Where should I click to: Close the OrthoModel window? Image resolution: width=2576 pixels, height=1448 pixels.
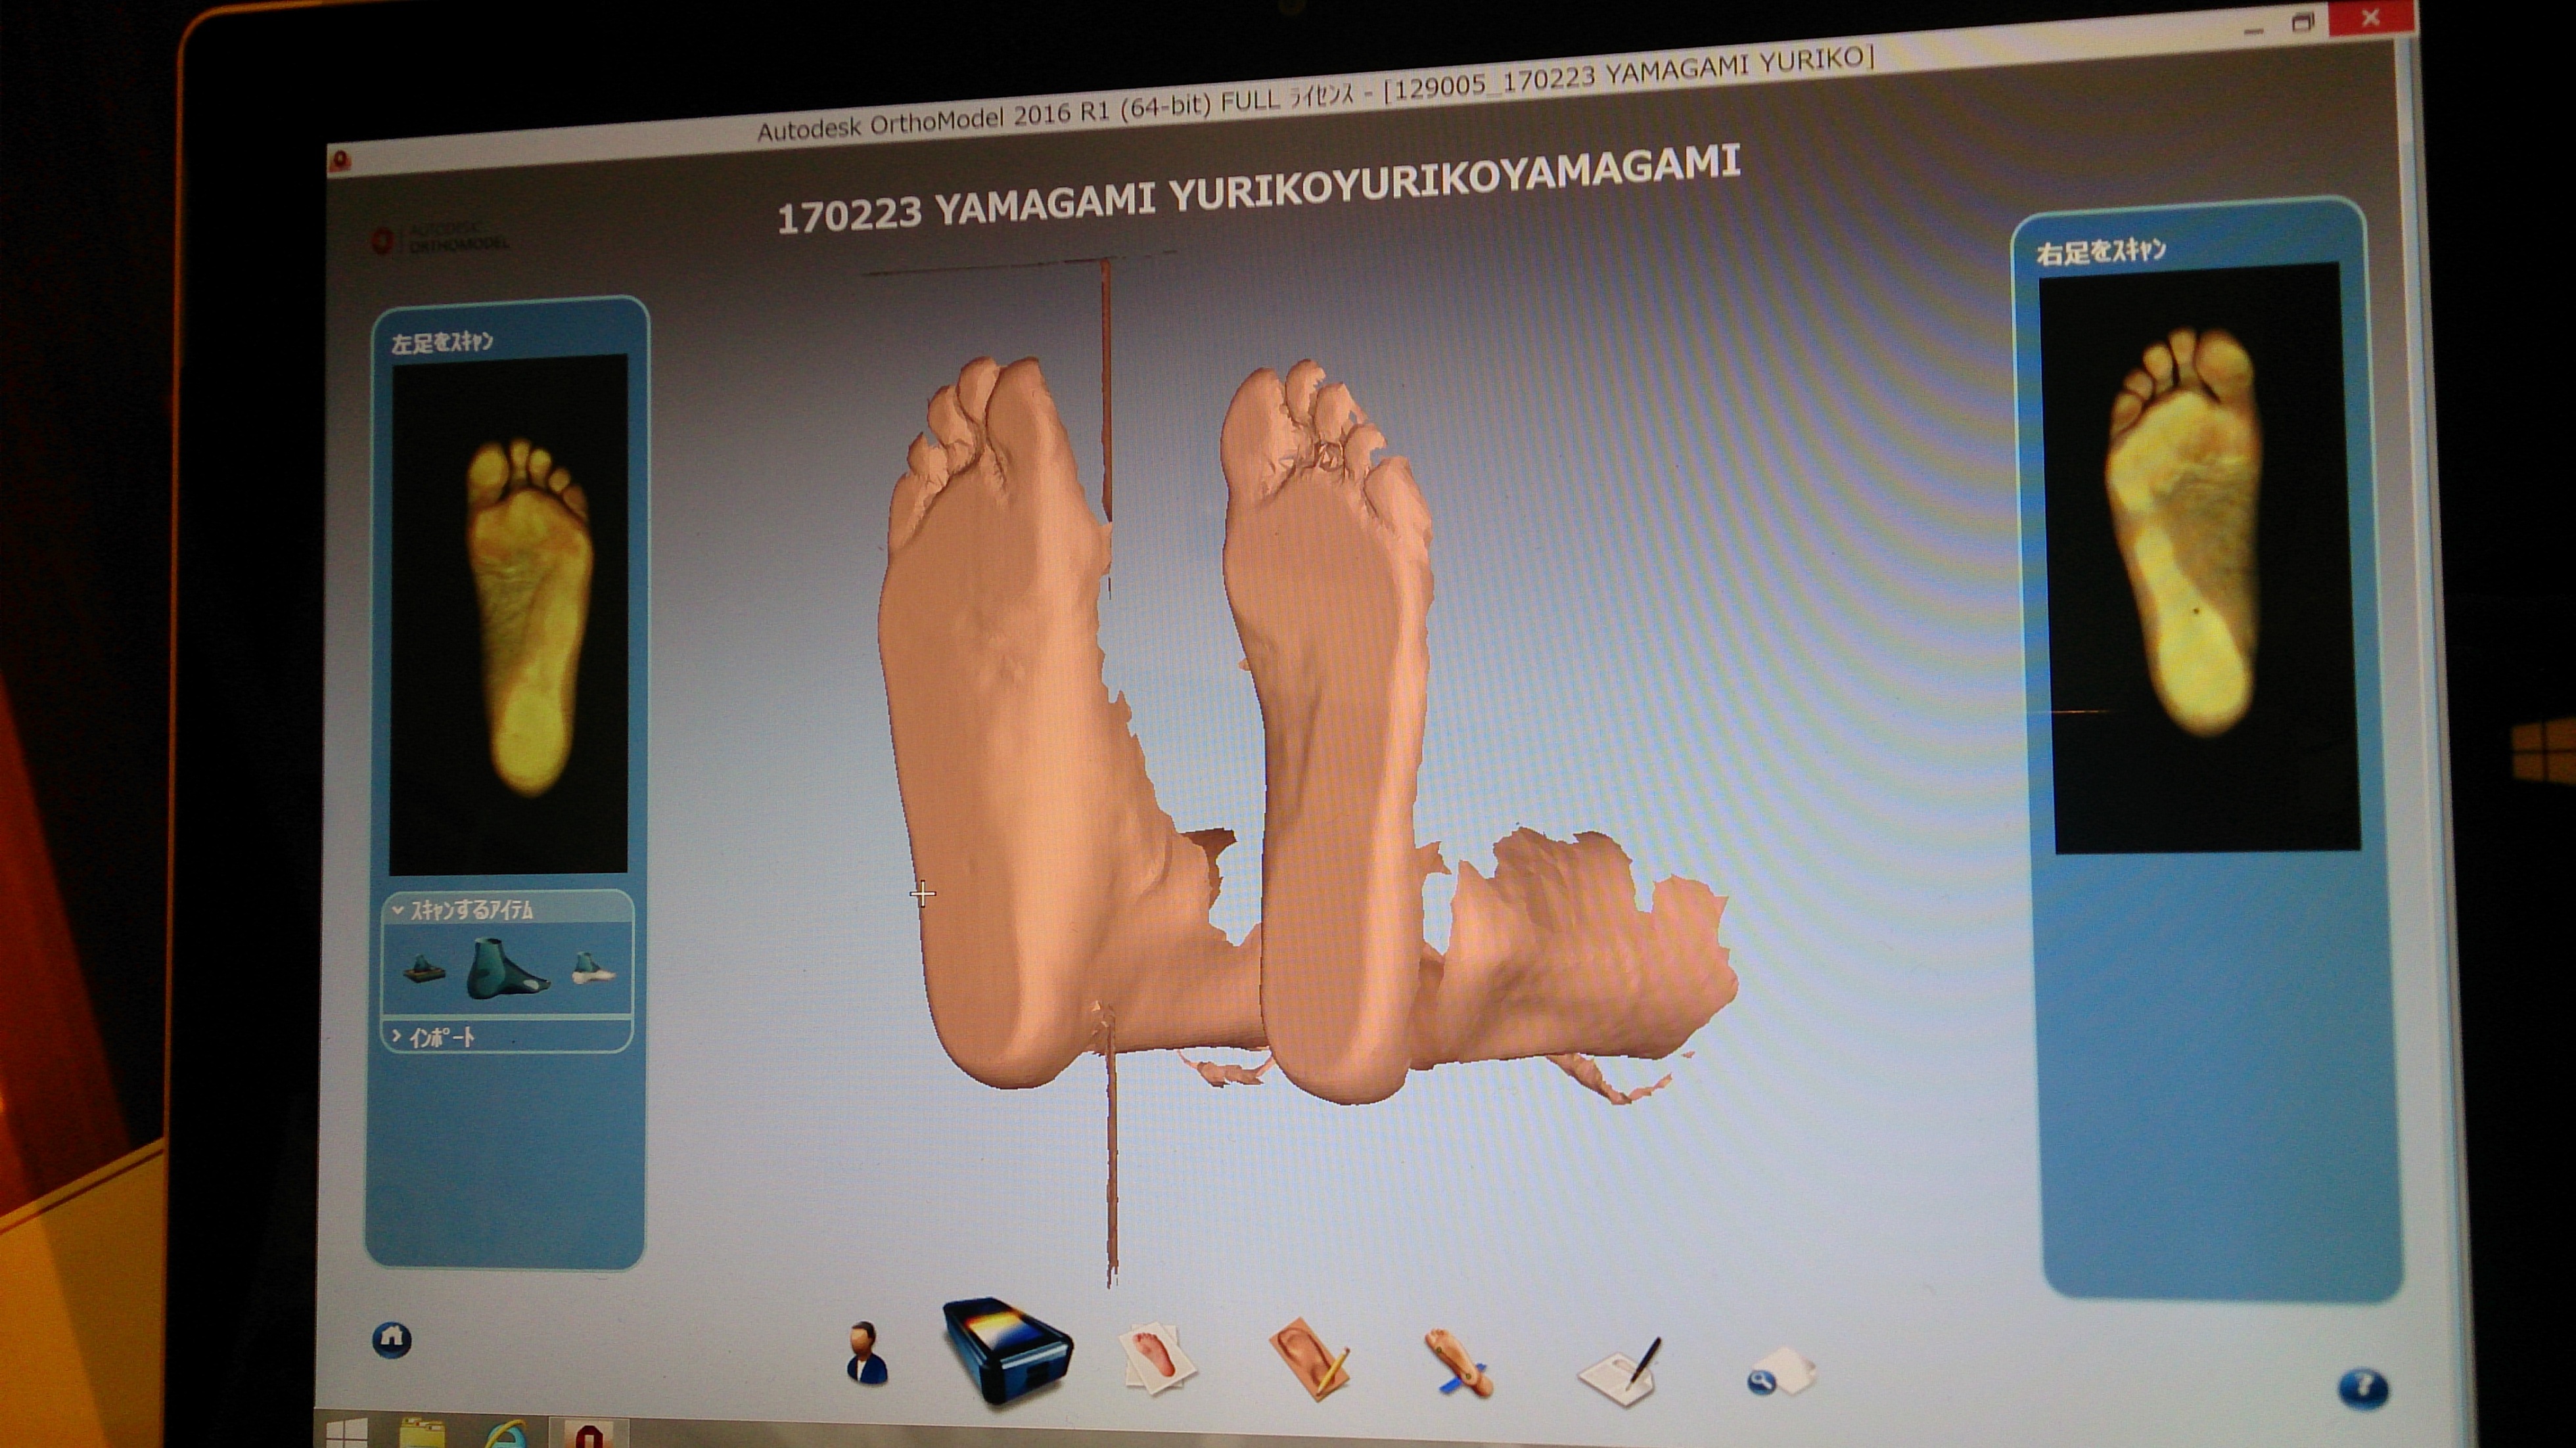pos(2371,18)
